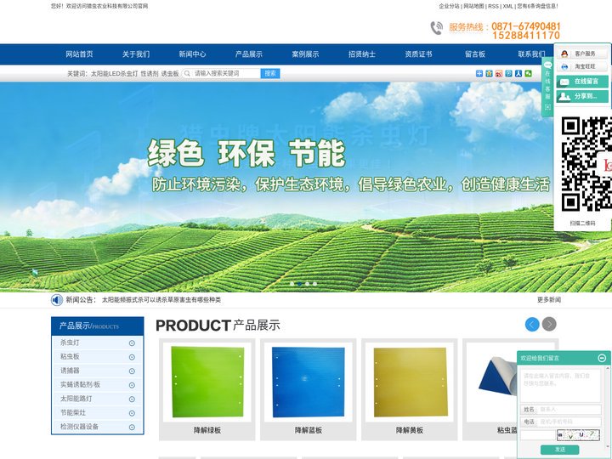The image size is (612, 459).
Task: Open the 企业分站 top link
Action: tap(450, 6)
